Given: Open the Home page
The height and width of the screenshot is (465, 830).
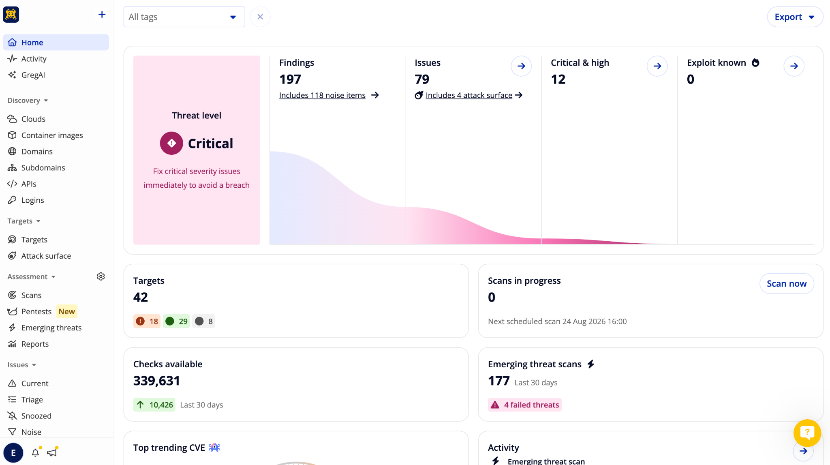Looking at the screenshot, I should pos(56,43).
